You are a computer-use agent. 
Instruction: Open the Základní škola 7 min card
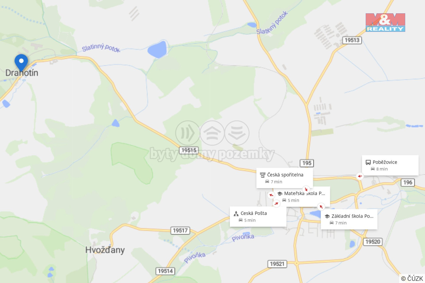point(349,219)
